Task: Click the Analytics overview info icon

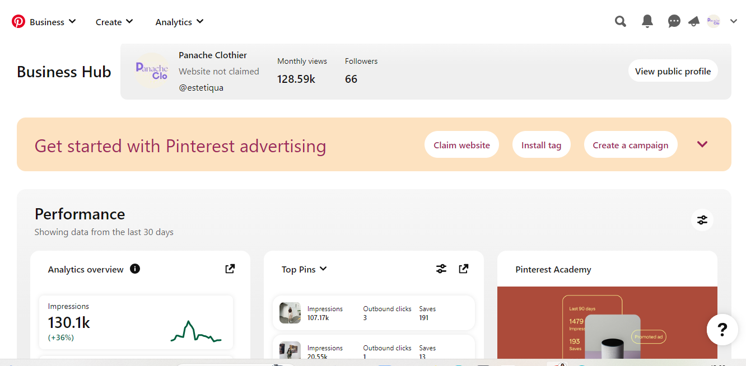Action: point(134,269)
